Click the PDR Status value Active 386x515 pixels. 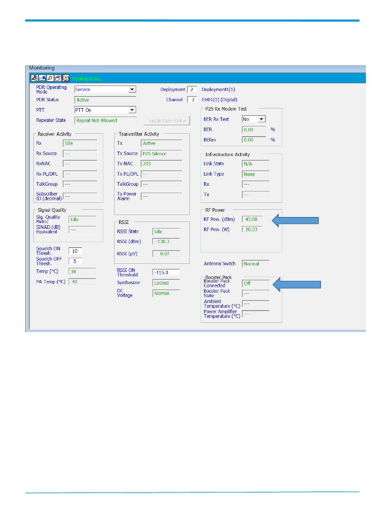(x=105, y=100)
